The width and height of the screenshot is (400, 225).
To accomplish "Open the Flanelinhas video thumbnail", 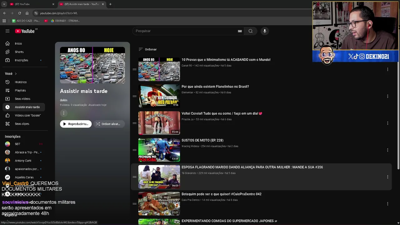I will pos(159,96).
